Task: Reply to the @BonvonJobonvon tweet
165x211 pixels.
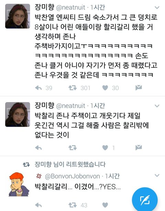Action: pyautogui.click(x=38, y=205)
